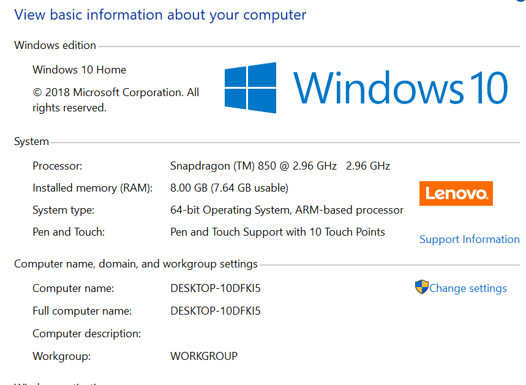Image resolution: width=526 pixels, height=385 pixels.
Task: Click the 8.00 GB installed memory value
Action: coord(229,188)
